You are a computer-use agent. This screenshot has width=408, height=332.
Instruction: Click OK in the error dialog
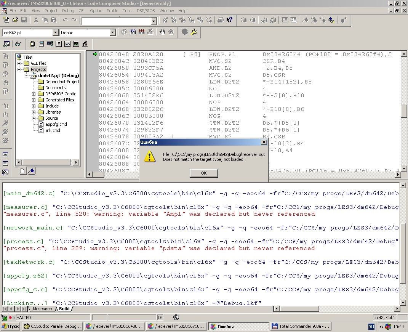[204, 173]
